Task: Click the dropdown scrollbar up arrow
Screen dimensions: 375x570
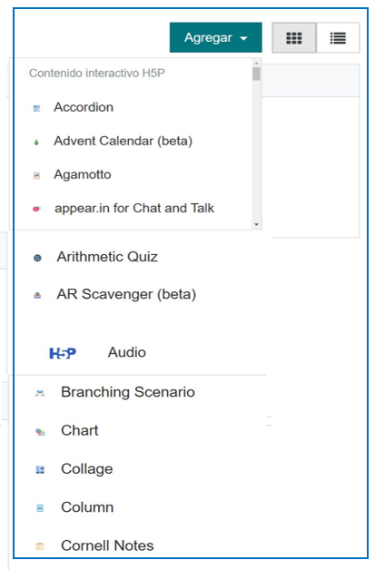Action: (x=256, y=63)
